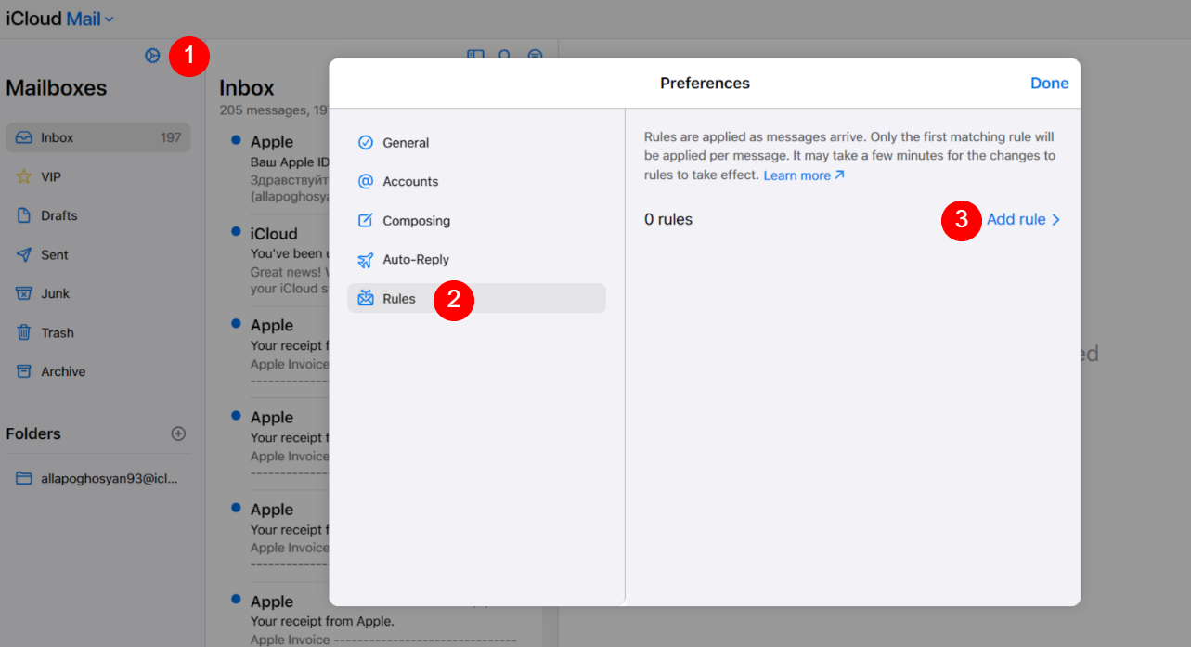Click the add folder plus icon
This screenshot has width=1191, height=647.
(x=179, y=433)
